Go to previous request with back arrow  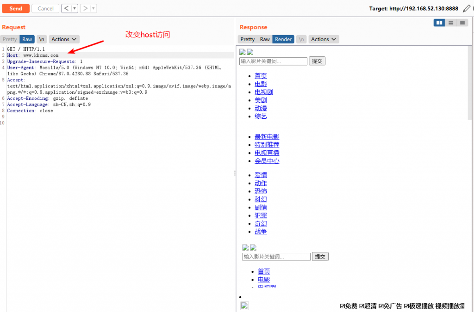(x=66, y=8)
